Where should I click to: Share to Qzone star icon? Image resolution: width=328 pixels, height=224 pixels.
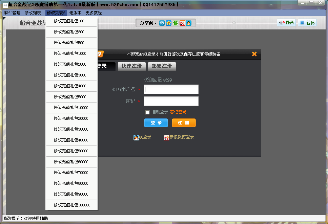pos(169,23)
